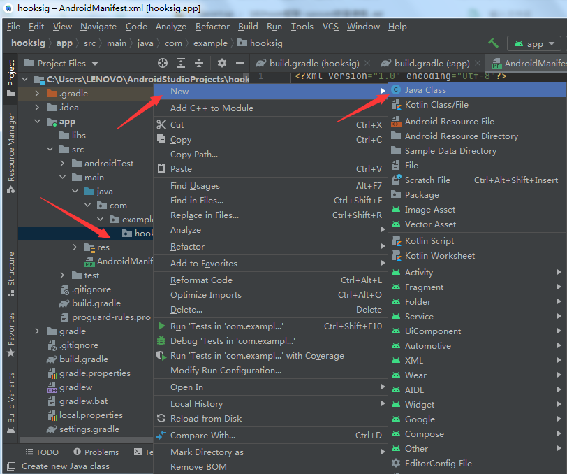This screenshot has height=474, width=567.
Task: Click Cut in the context menu
Action: click(x=270, y=125)
